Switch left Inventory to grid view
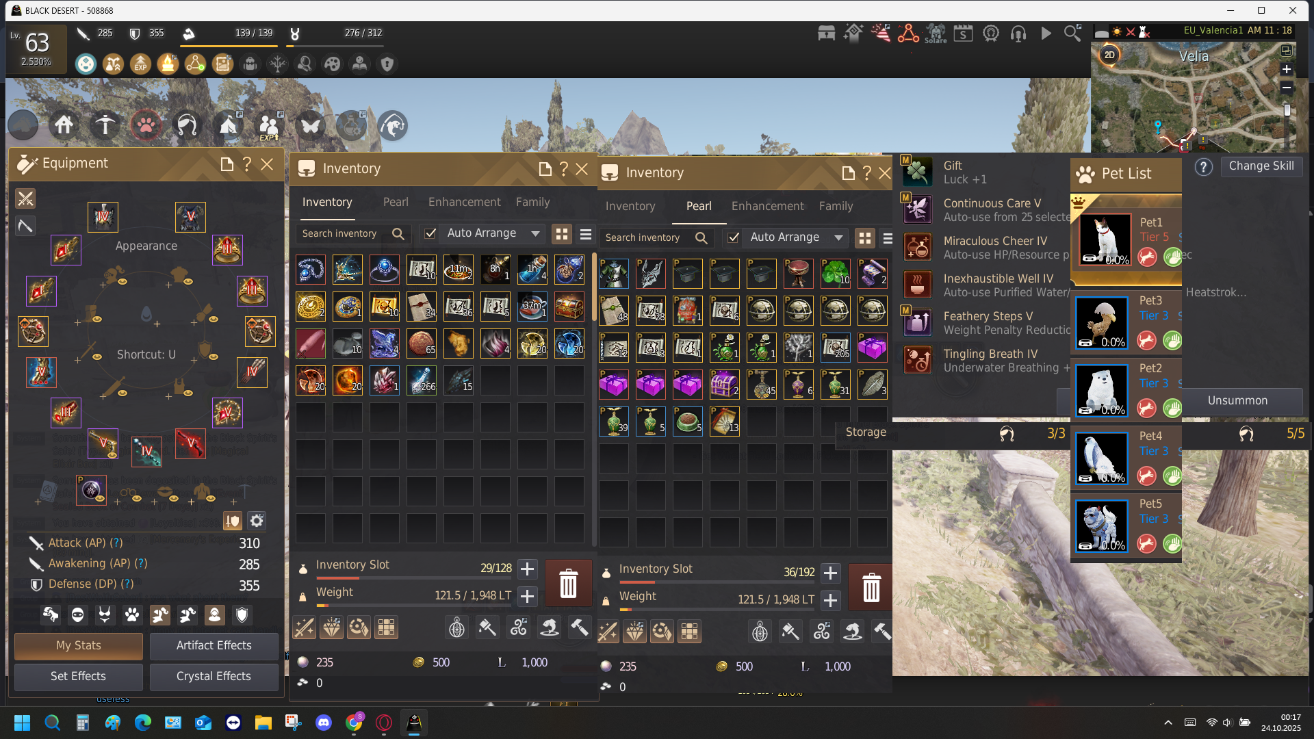Screen dimensions: 1314x739 pos(562,234)
